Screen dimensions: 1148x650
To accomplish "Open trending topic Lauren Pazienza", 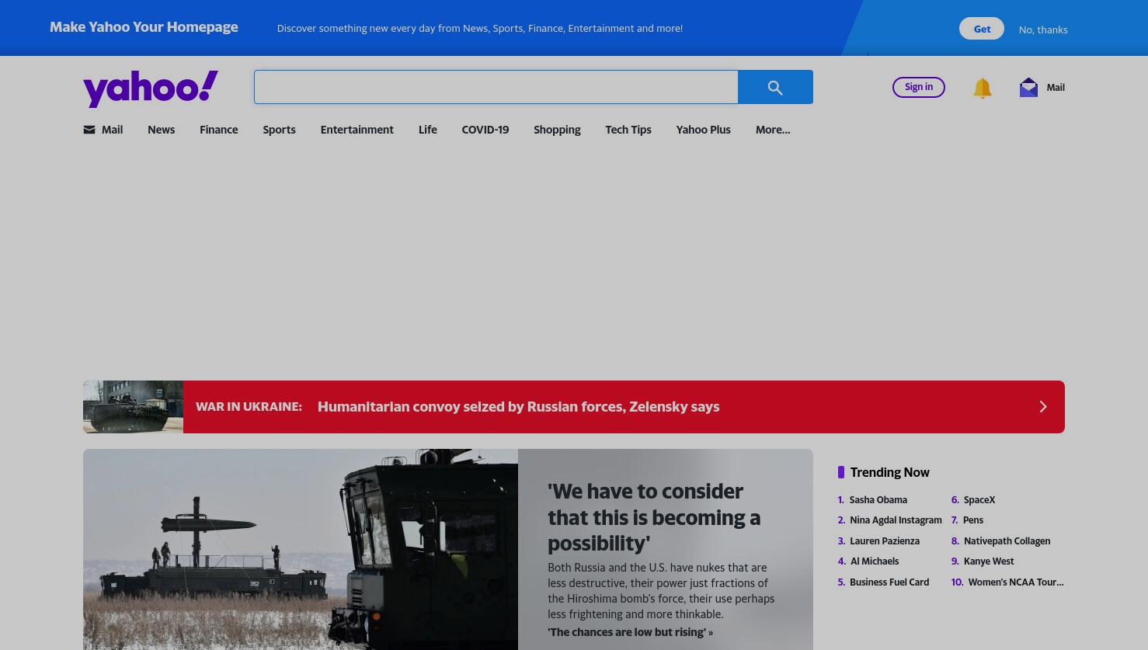I will click(x=884, y=541).
